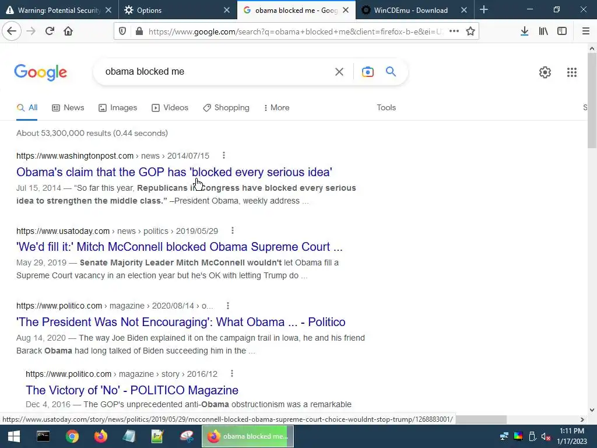Switch to Shopping results

coord(226,108)
